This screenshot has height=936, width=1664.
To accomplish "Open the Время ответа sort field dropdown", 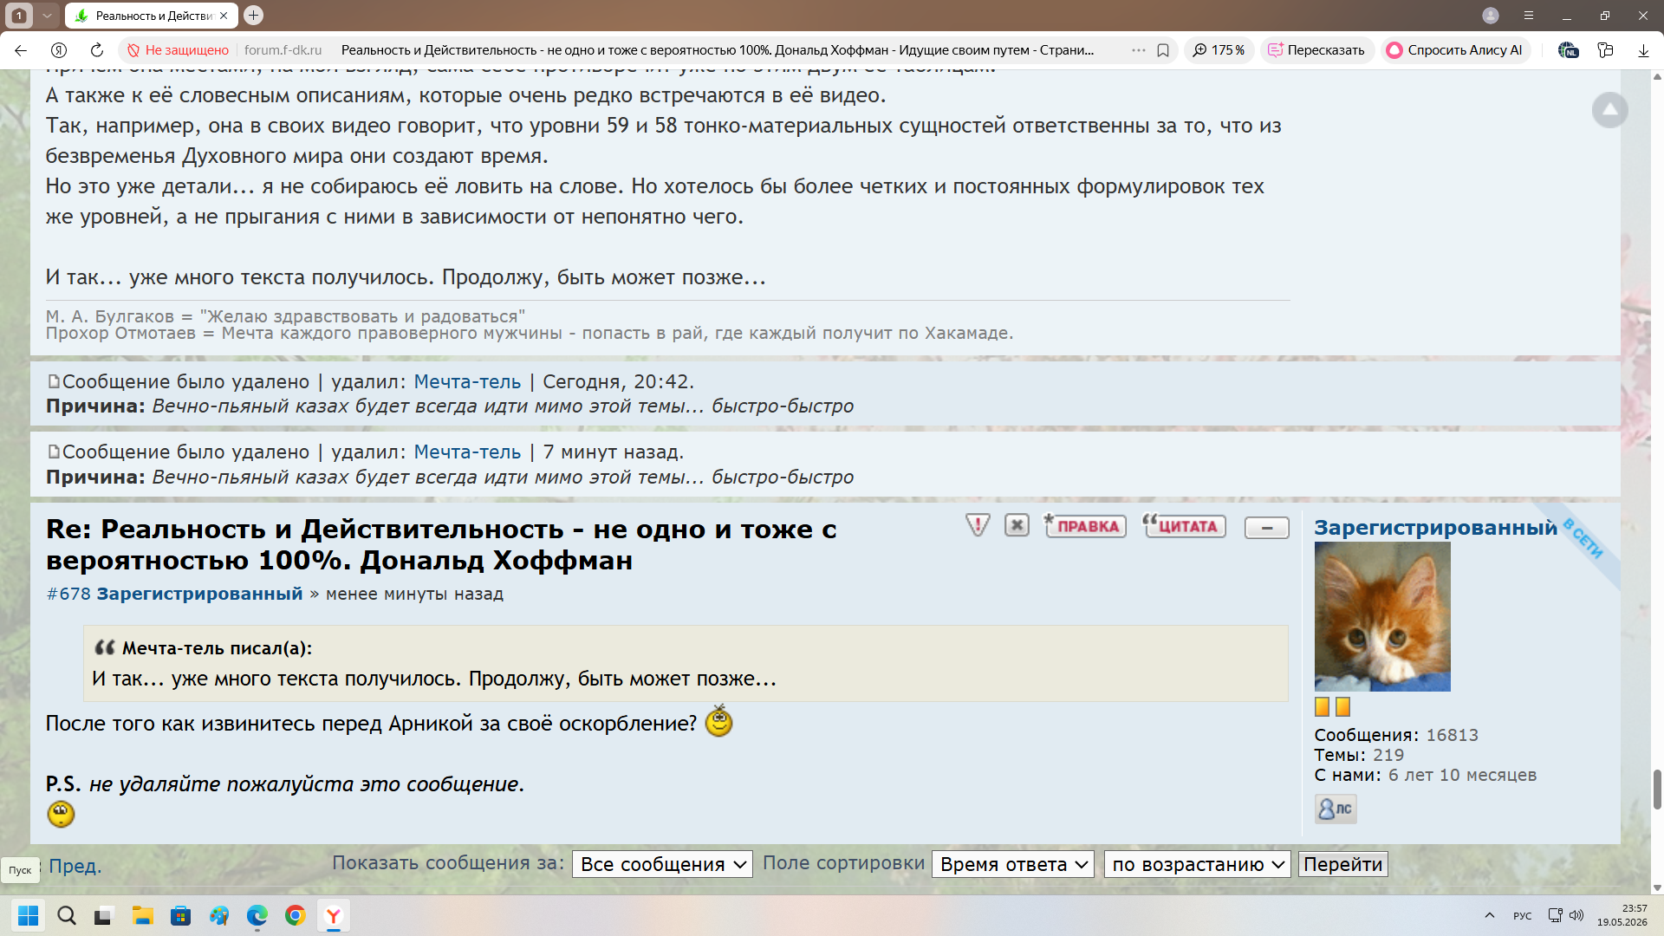I will 1012,864.
